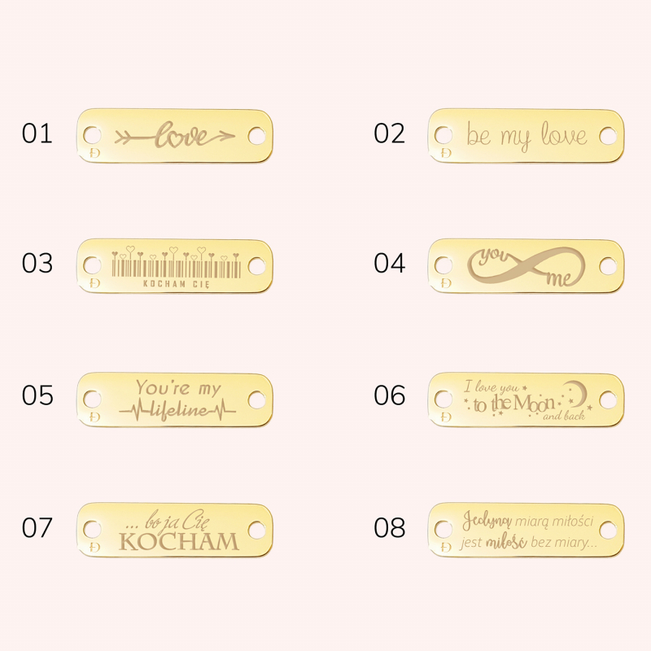This screenshot has height=651, width=651.
Task: Pick the barcode 'KOCHAM CIĘ' plate
Action: [175, 266]
